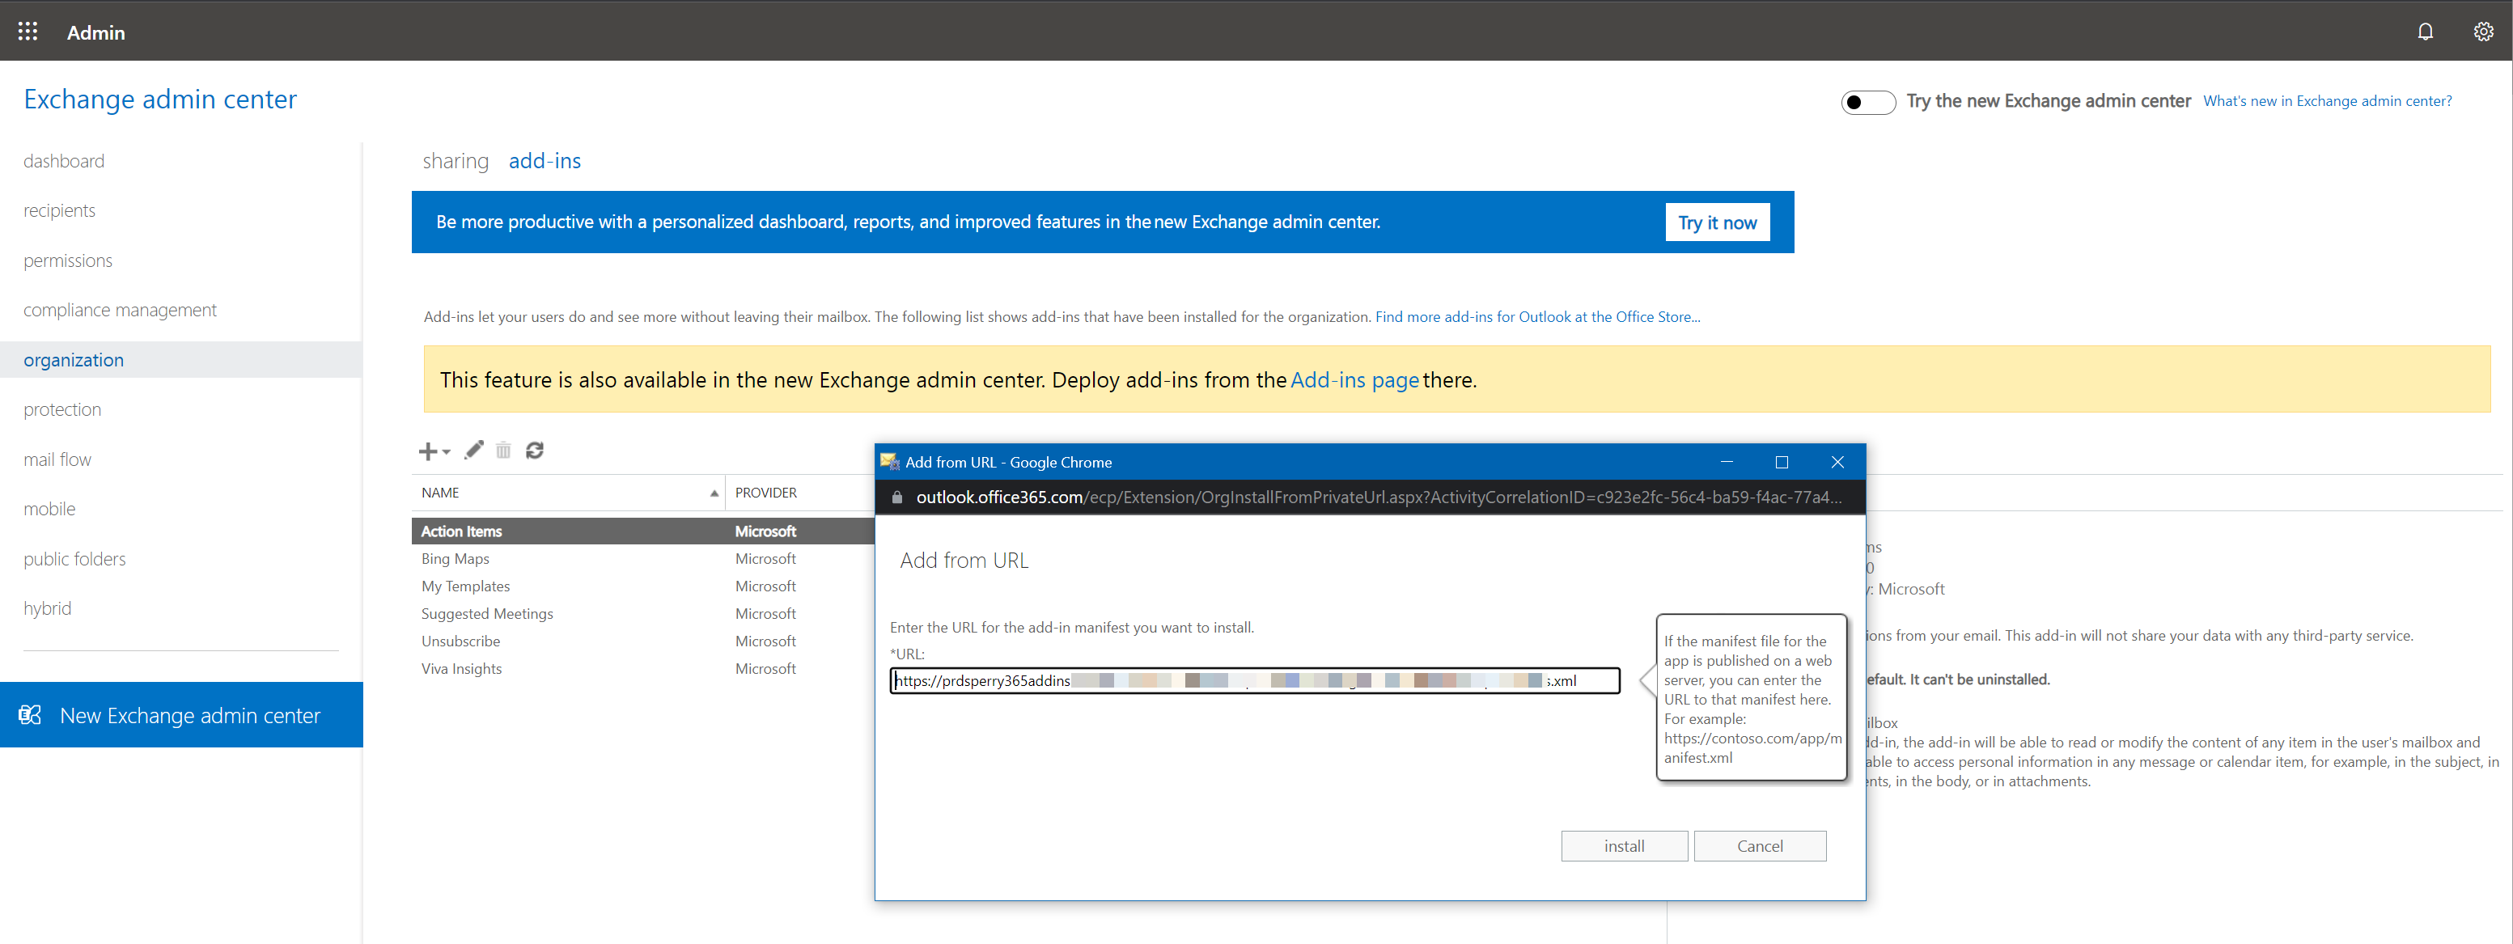2513x944 pixels.
Task: Sort by the NAME column header
Action: (x=569, y=493)
